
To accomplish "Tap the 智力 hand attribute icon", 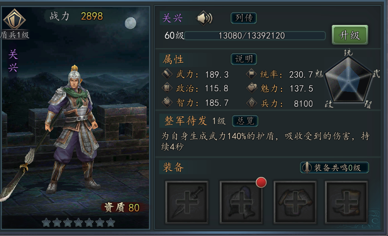I will pos(167,102).
